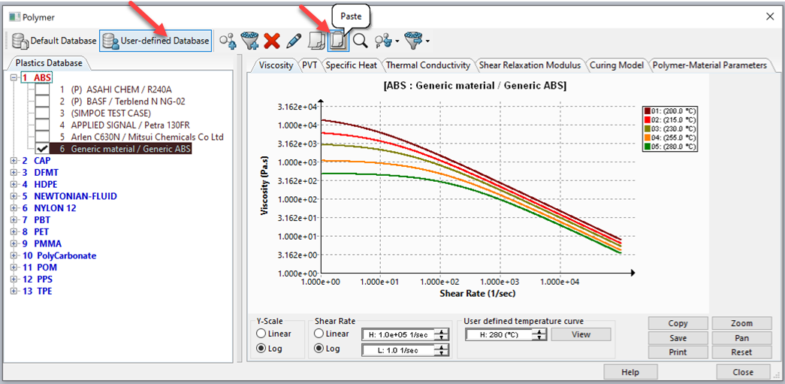Click the View temperature curve button
This screenshot has height=384, width=785.
click(581, 334)
